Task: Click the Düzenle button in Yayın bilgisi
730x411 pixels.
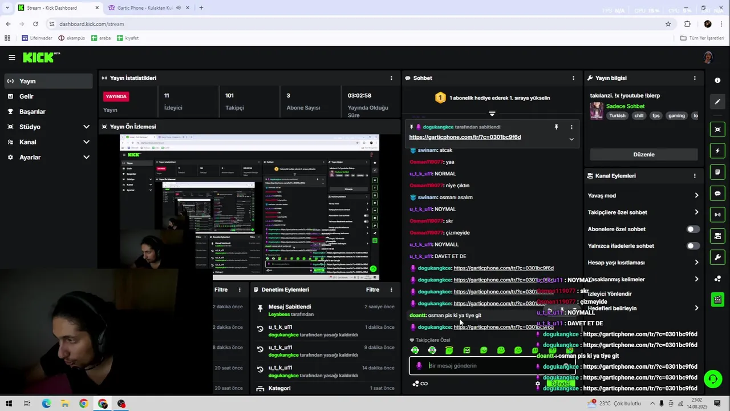Action: tap(644, 155)
